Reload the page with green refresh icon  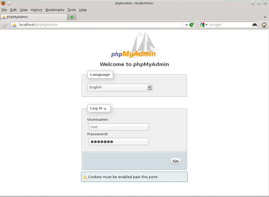coord(192,25)
